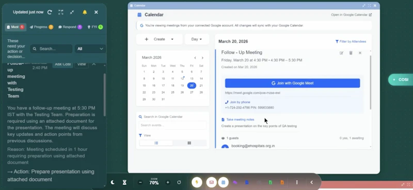The height and width of the screenshot is (190, 413).
Task: Shrink the notification panel with compress icon
Action: click(72, 12)
